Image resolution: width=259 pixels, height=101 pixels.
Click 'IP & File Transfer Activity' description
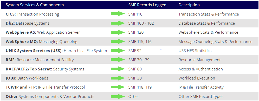tap(201, 87)
